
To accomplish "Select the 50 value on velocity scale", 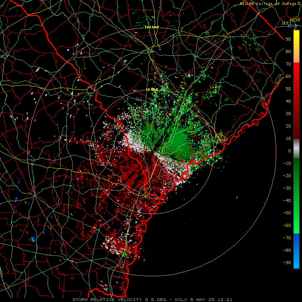I will [x=288, y=89].
